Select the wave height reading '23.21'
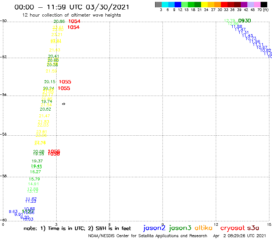272x239 pixels. [57, 35]
